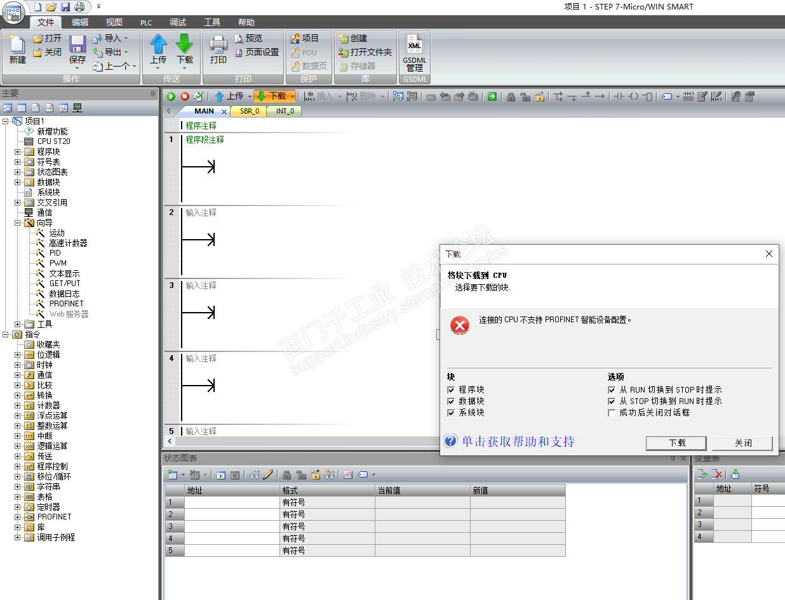
Task: Click the 关闭 (Close) ribbon button in 操作 group
Action: 47,52
